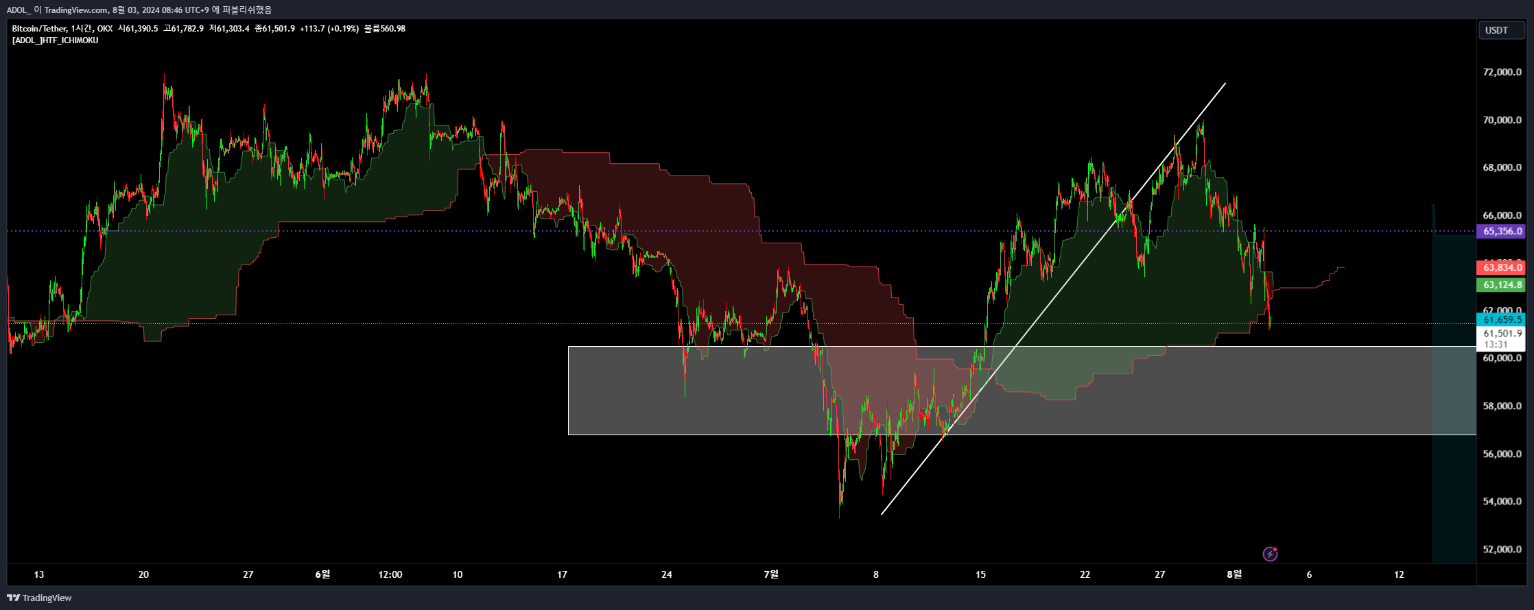Click the 13 date label on time axis
This screenshot has height=610, width=1534.
click(x=39, y=574)
